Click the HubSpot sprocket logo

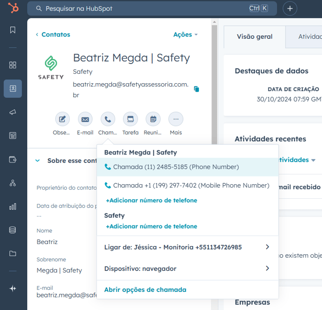[x=13, y=8]
